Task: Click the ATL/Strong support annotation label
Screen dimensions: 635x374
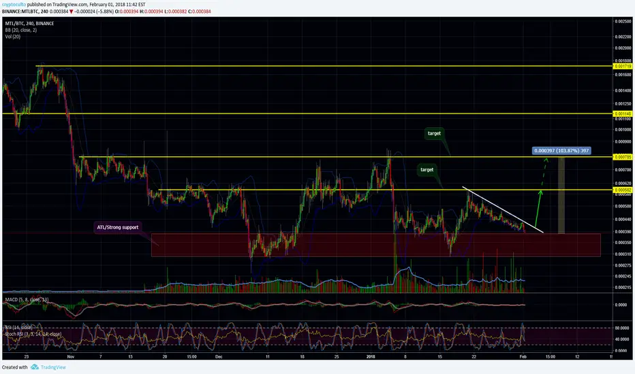Action: [117, 227]
